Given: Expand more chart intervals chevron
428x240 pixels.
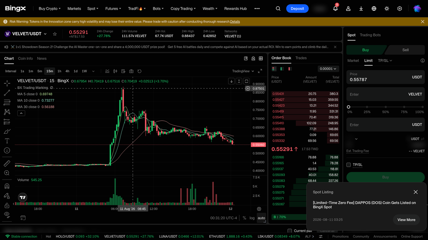Looking at the screenshot, I should click(93, 71).
